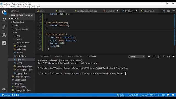Click unsaved dot on styles.css tab
Image resolution: width=176 pixels, height=99 pixels.
(136, 11)
